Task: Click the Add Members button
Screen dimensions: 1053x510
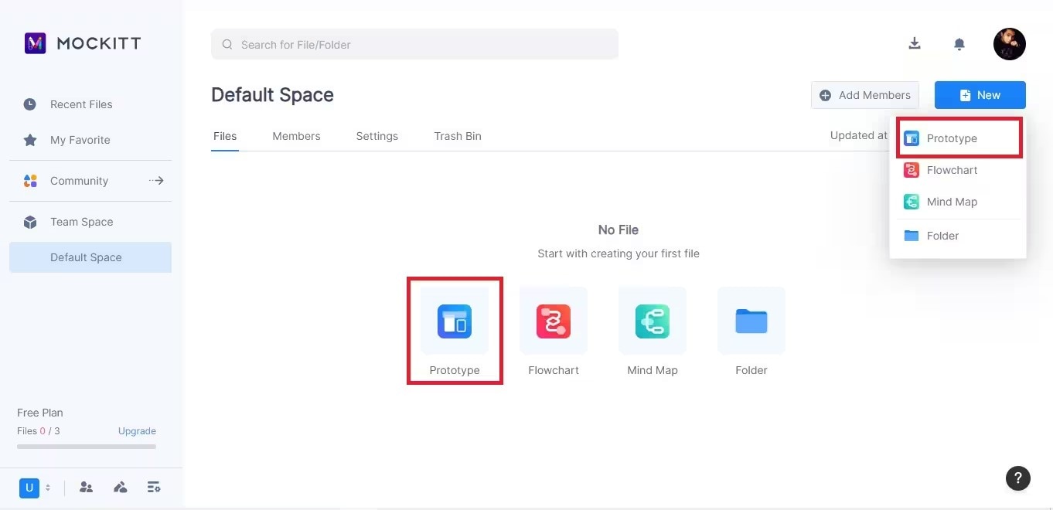Action: [x=865, y=95]
